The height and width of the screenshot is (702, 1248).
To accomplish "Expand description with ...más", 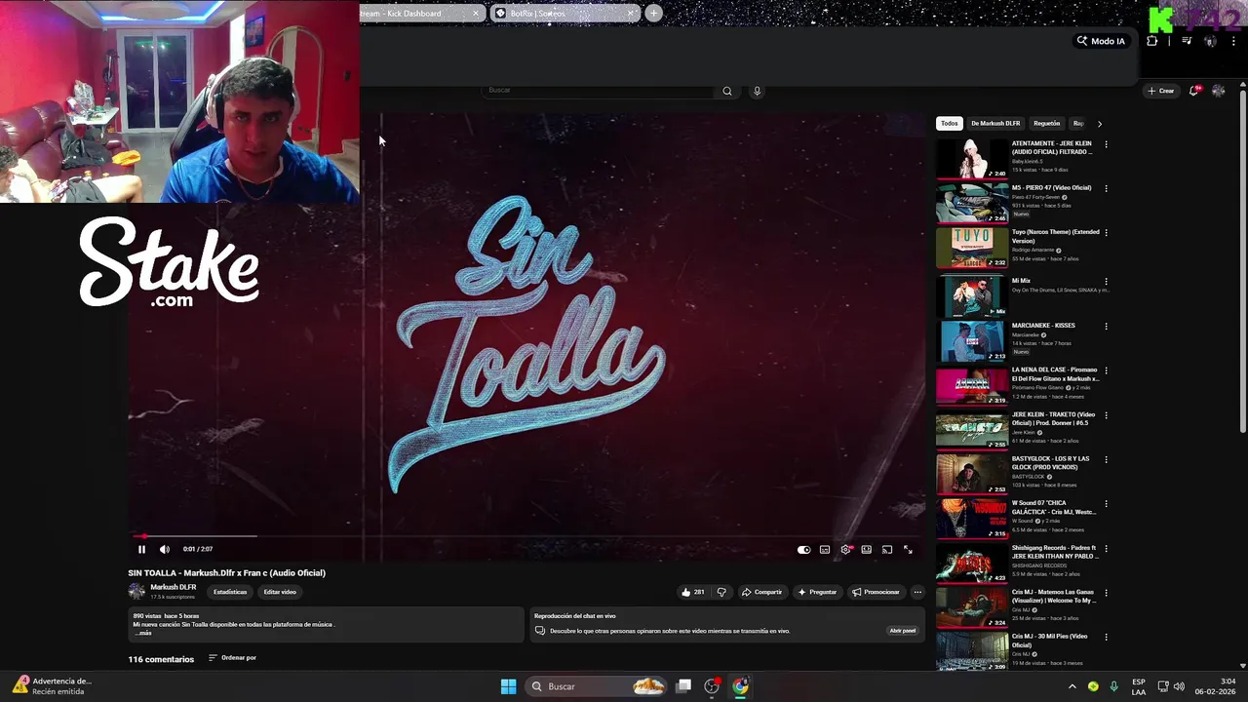I will click(143, 633).
